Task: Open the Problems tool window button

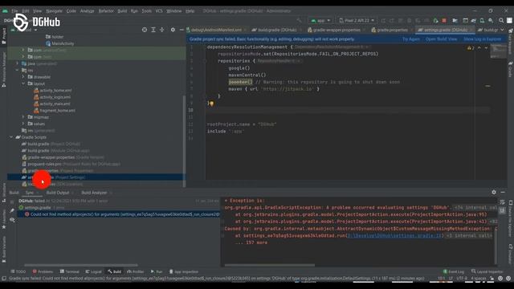Action: click(43, 271)
